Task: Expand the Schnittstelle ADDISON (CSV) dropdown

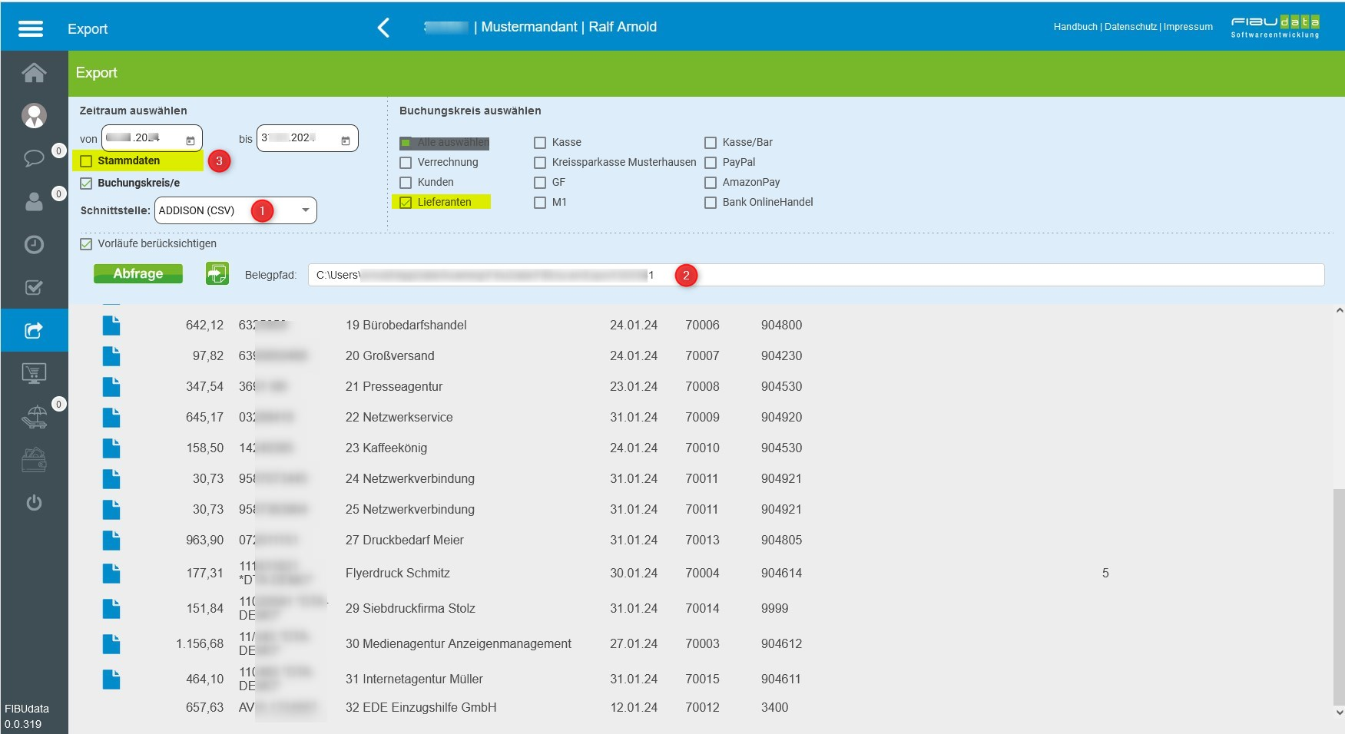Action: 305,210
